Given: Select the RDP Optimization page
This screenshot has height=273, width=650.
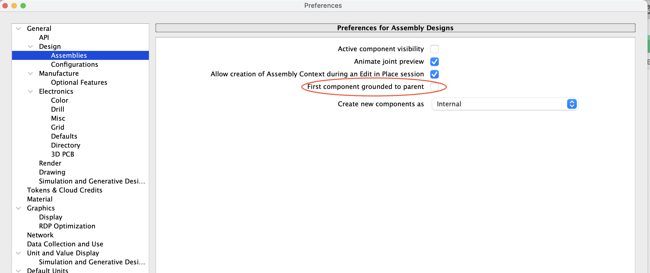Looking at the screenshot, I should pyautogui.click(x=67, y=226).
